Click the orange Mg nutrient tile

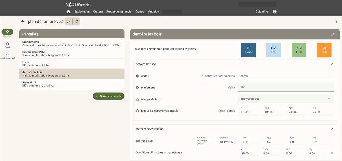324,50
